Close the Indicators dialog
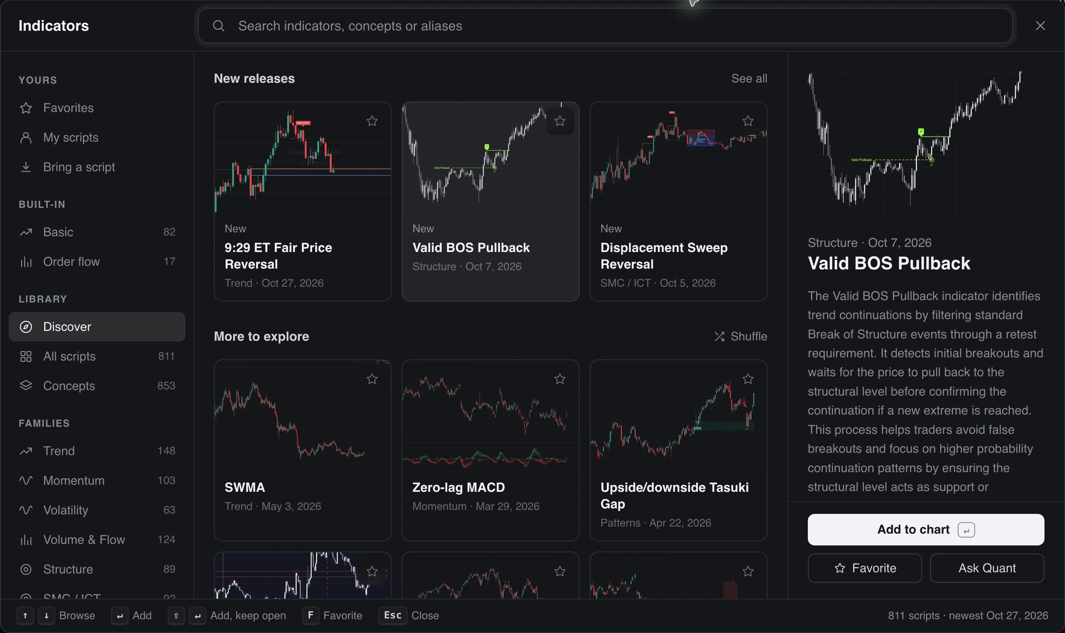This screenshot has width=1065, height=633. tap(1040, 26)
